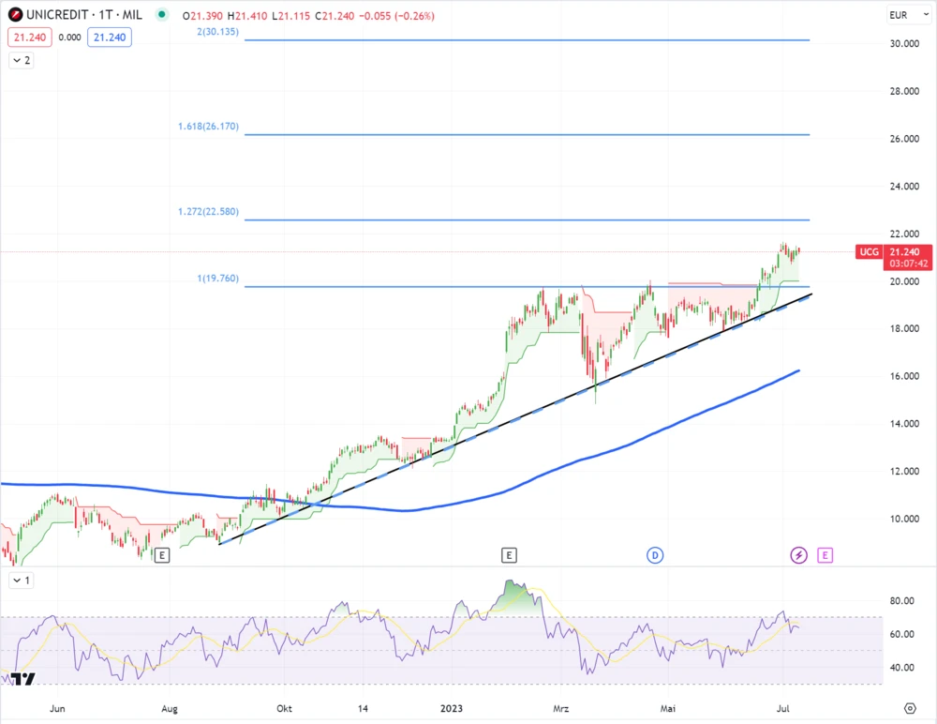Click the green market status dot
This screenshot has width=937, height=724.
tap(164, 15)
